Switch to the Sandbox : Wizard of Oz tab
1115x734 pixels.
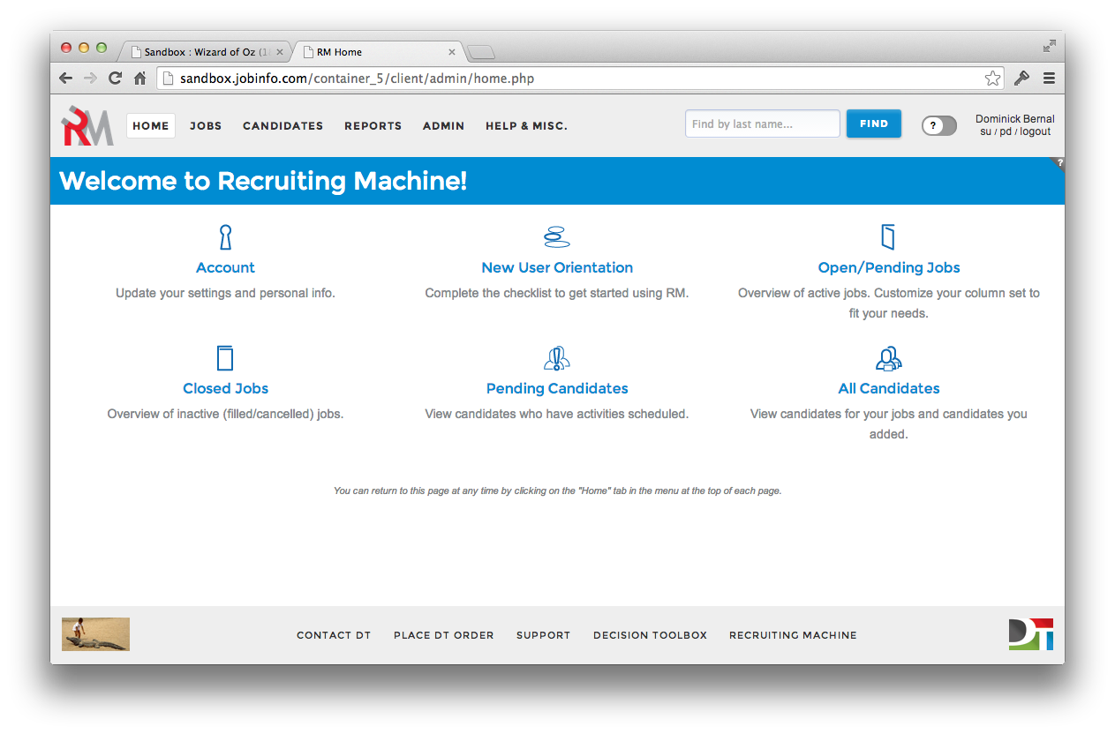[205, 52]
